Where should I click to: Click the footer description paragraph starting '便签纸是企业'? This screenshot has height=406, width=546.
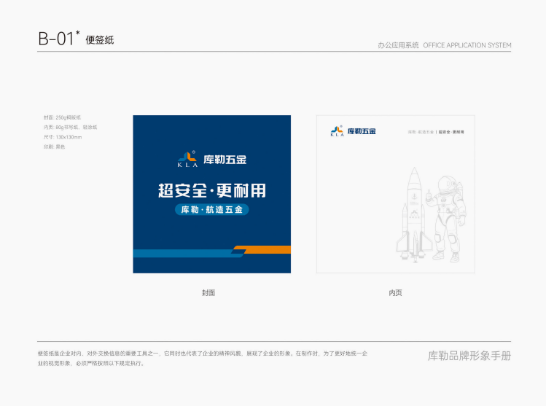pyautogui.click(x=203, y=359)
